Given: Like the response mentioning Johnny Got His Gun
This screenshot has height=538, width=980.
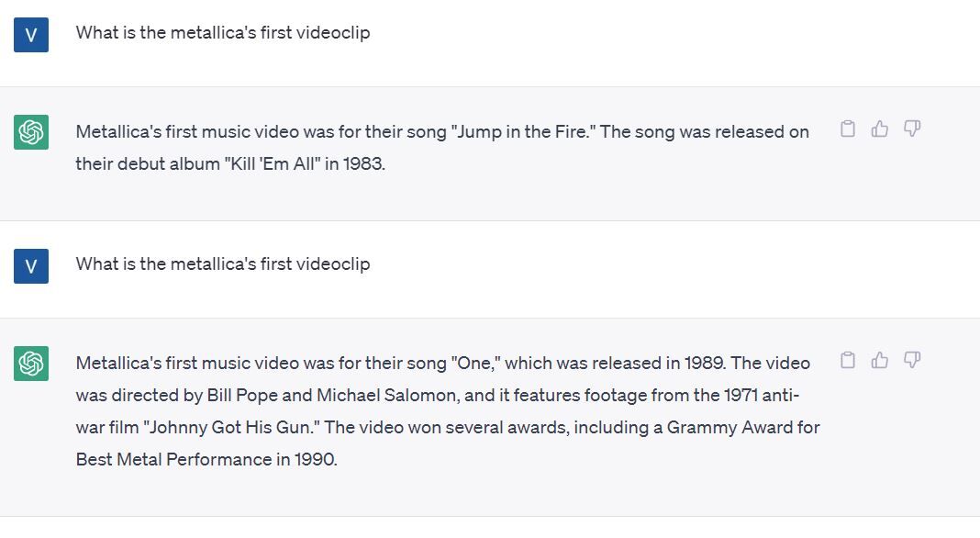Looking at the screenshot, I should tap(879, 360).
